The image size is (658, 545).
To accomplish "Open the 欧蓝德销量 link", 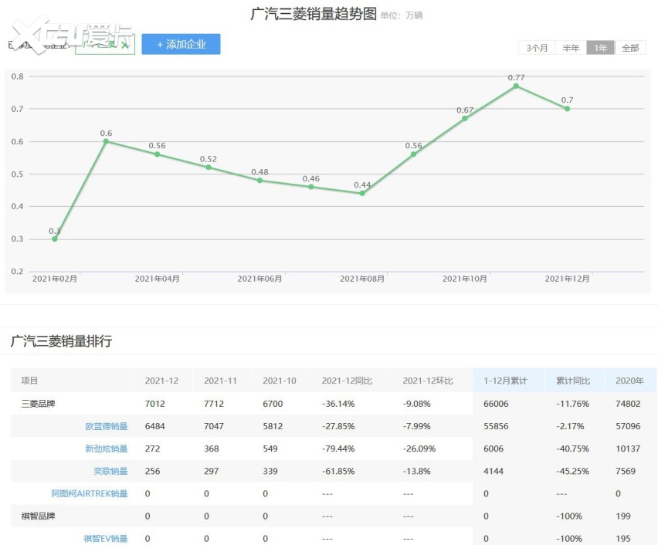I will point(106,426).
